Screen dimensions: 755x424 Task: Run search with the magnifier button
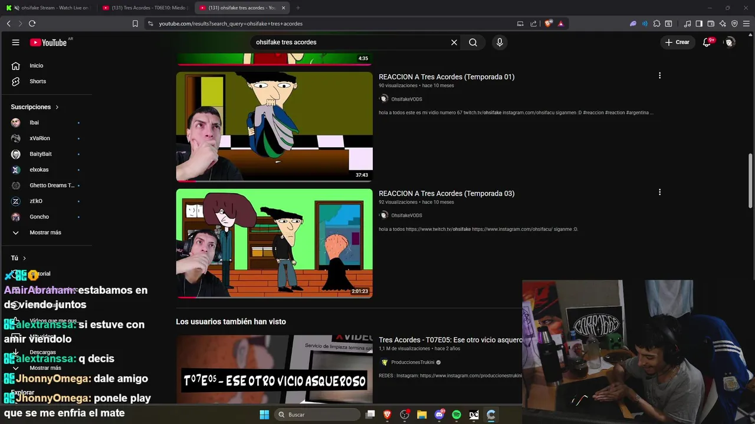[473, 42]
